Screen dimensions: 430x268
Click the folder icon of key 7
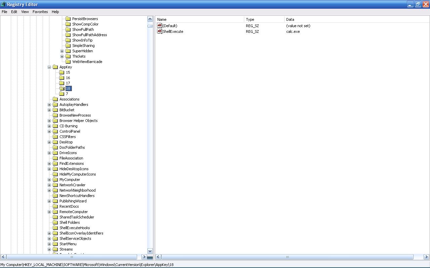62,94
